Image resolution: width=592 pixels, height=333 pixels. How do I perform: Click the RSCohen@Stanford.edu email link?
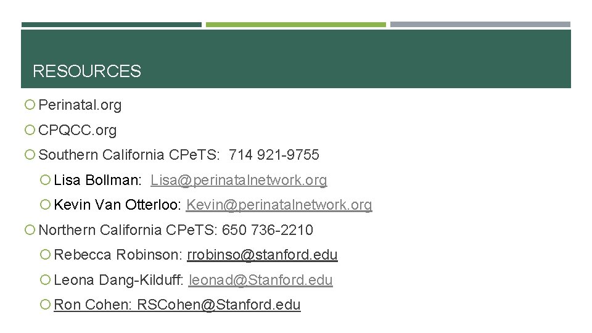tap(219, 305)
